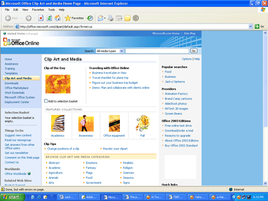Click the Recolor your clipart tip
Viewport: 268px width, 201px height.
pyautogui.click(x=115, y=148)
